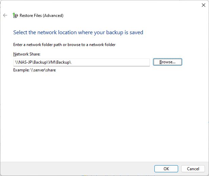Click empty space right of the path text
The width and height of the screenshot is (209, 176).
coord(111,62)
